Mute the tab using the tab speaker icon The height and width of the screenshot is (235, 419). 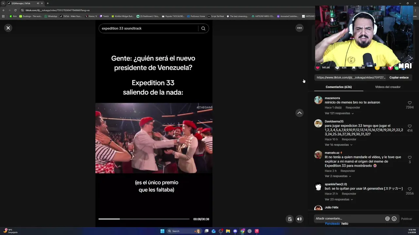point(38,3)
